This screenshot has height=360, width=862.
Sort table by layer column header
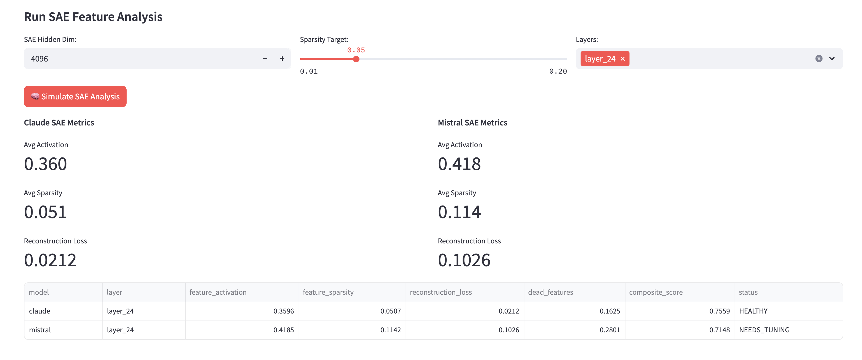coord(115,292)
